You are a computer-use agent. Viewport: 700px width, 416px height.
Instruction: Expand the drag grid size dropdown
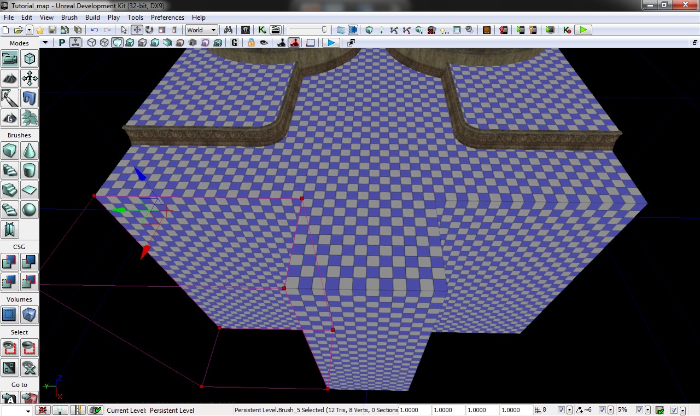(570, 410)
